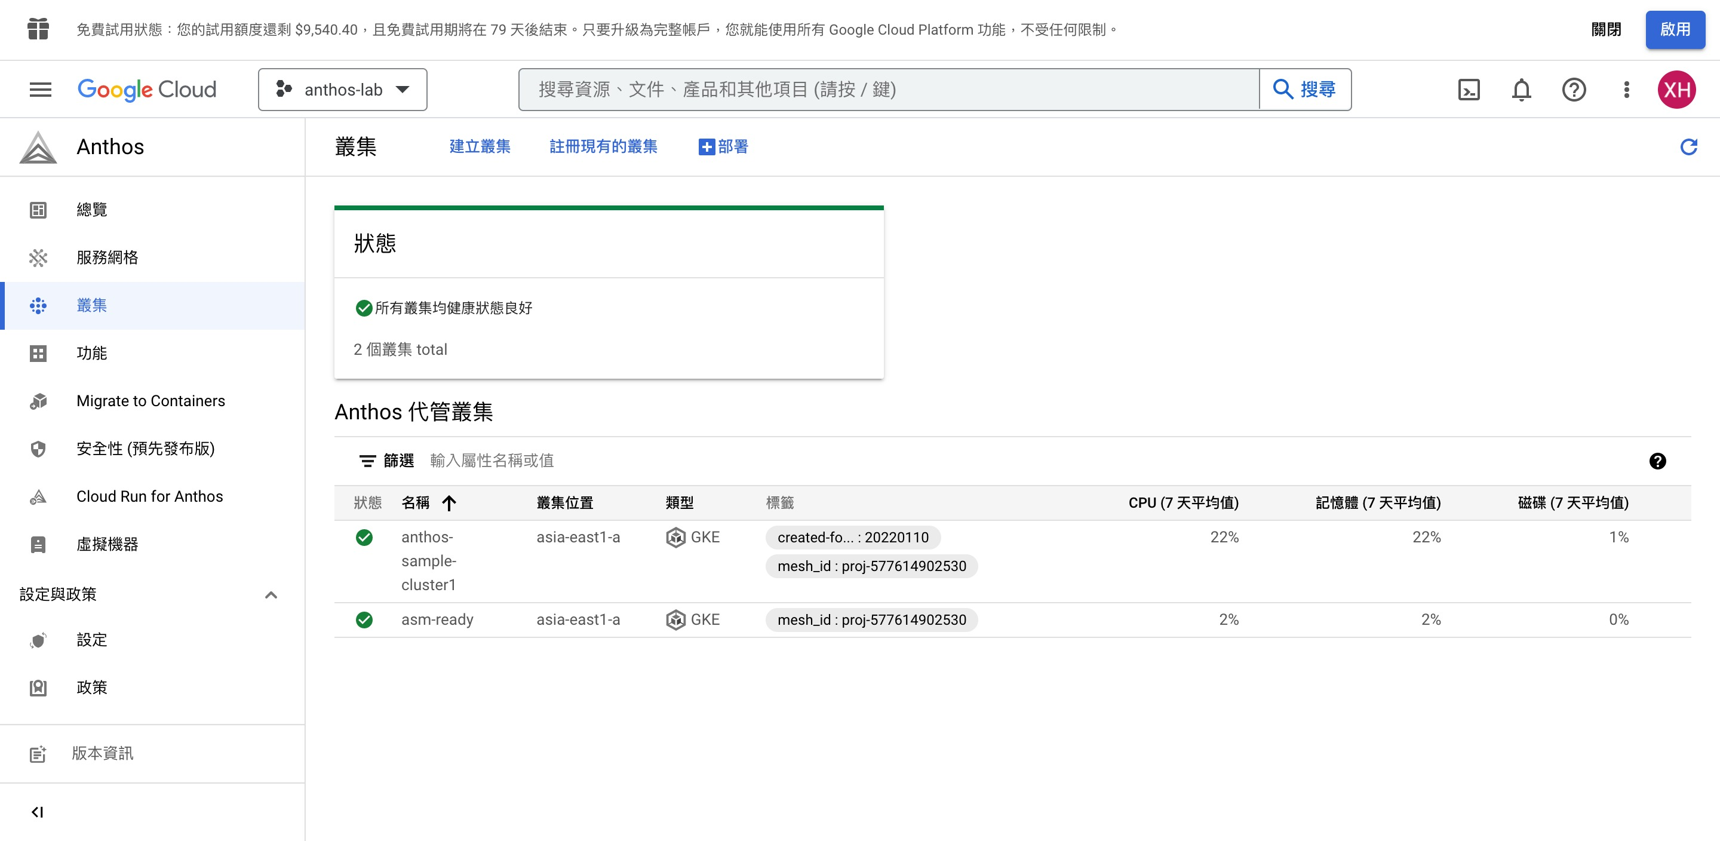Open Cloud Run for Anthos page
The height and width of the screenshot is (841, 1720).
point(149,496)
